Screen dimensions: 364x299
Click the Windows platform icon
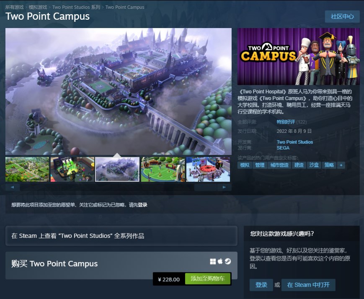coord(213,262)
